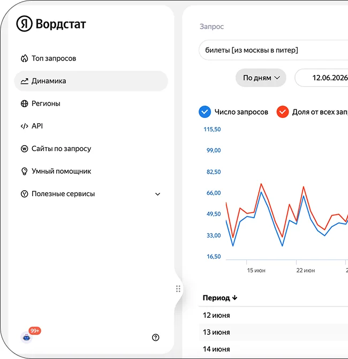Click the sidebar drag handle dots

[178, 289]
